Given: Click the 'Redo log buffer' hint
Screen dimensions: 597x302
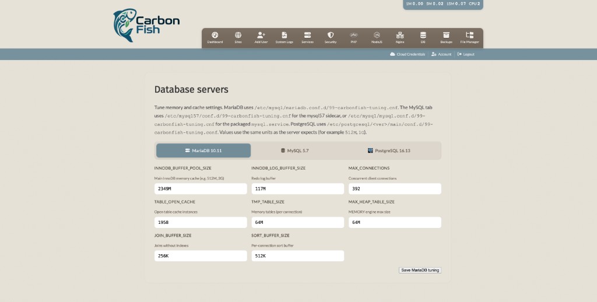Looking at the screenshot, I should (264, 178).
